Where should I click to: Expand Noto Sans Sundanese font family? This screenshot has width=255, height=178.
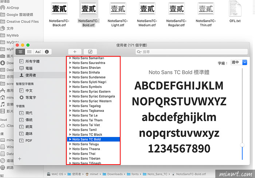[x=70, y=77]
